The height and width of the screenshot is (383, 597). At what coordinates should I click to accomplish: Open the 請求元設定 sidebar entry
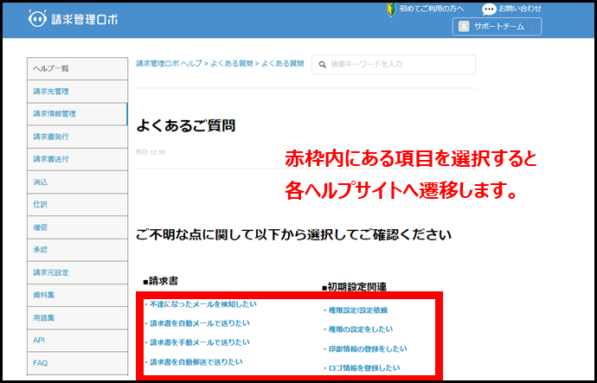(x=51, y=272)
